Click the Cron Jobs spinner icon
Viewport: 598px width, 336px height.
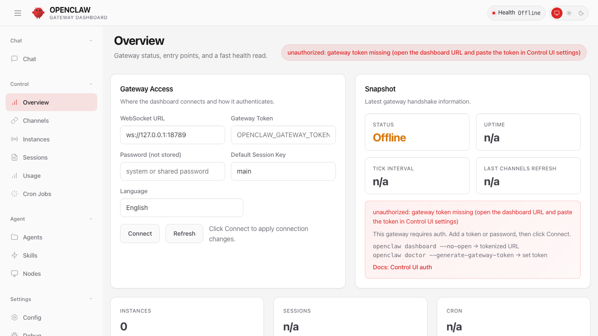14,194
